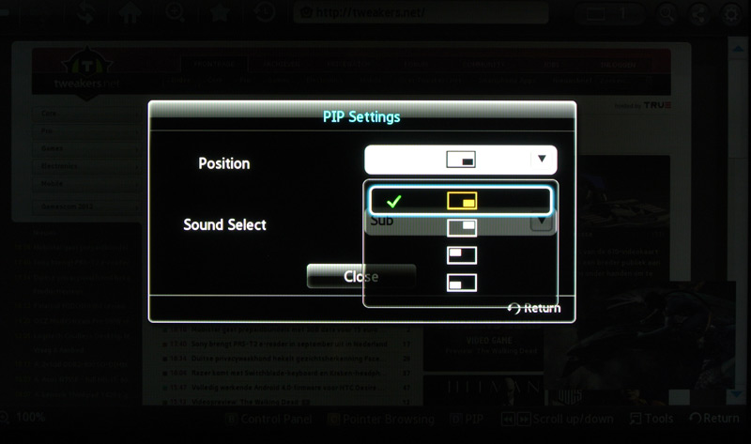Open the Sound Select dropdown arrow
The image size is (751, 444).
point(542,221)
